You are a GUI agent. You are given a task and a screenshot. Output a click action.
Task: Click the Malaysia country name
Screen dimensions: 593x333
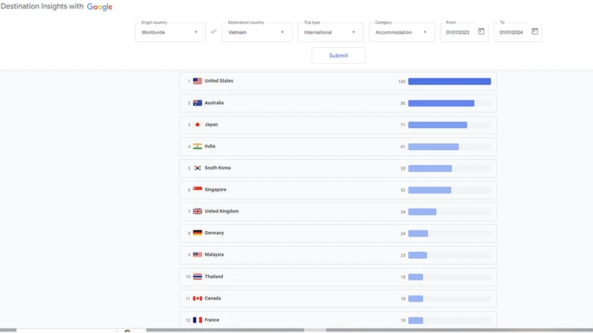coord(214,255)
